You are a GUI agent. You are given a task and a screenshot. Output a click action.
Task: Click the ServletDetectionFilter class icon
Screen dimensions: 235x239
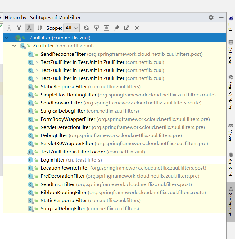(30, 127)
